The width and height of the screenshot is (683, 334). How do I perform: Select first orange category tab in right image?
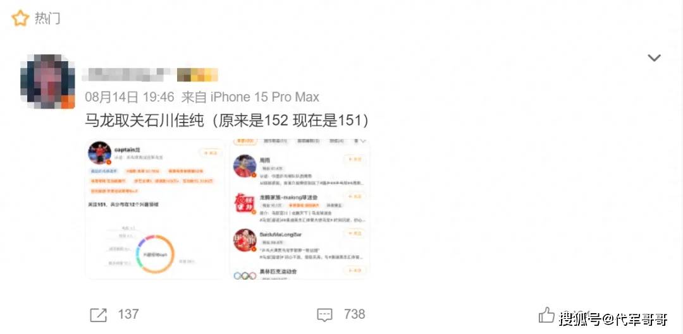[x=245, y=141]
